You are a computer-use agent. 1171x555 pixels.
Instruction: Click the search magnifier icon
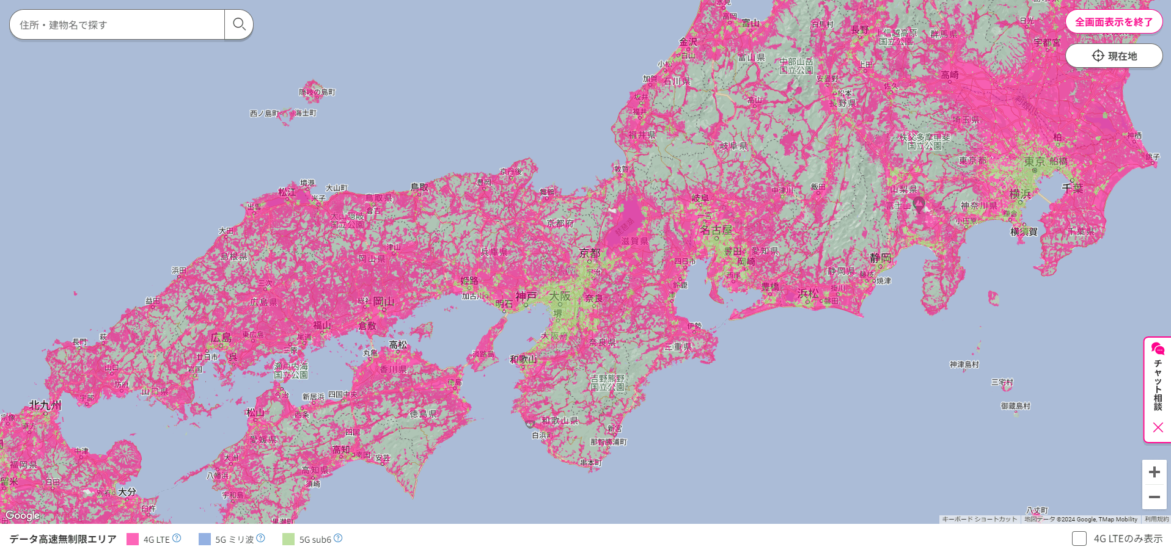(239, 24)
